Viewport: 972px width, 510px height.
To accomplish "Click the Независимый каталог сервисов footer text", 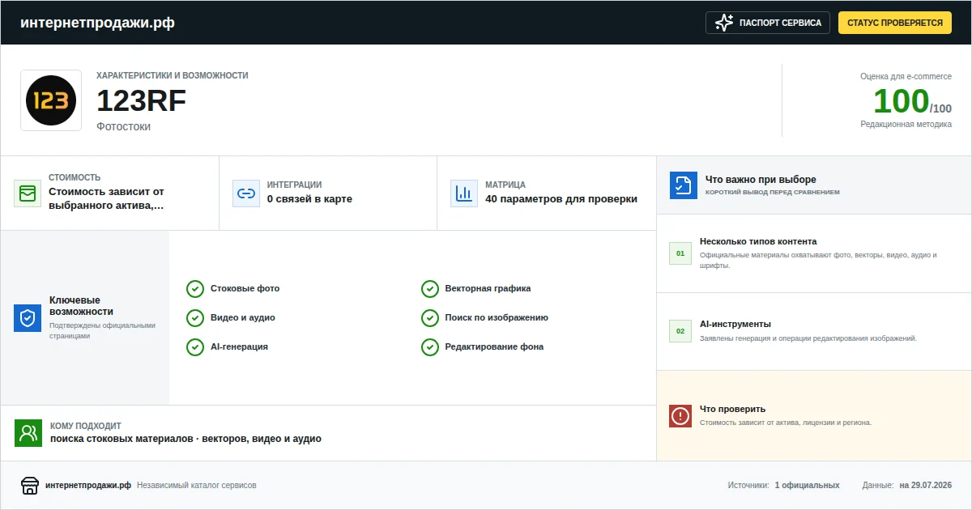I will click(197, 486).
